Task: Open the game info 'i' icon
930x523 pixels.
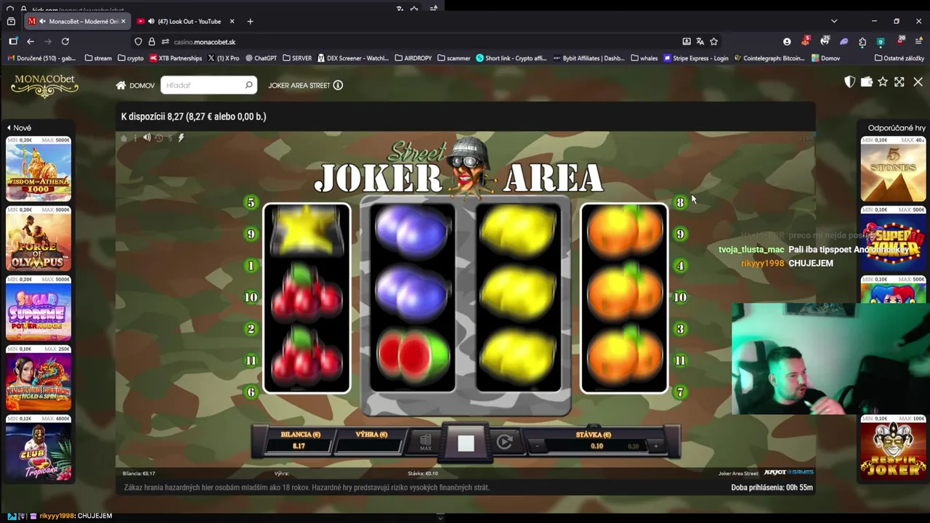Action: [x=135, y=138]
